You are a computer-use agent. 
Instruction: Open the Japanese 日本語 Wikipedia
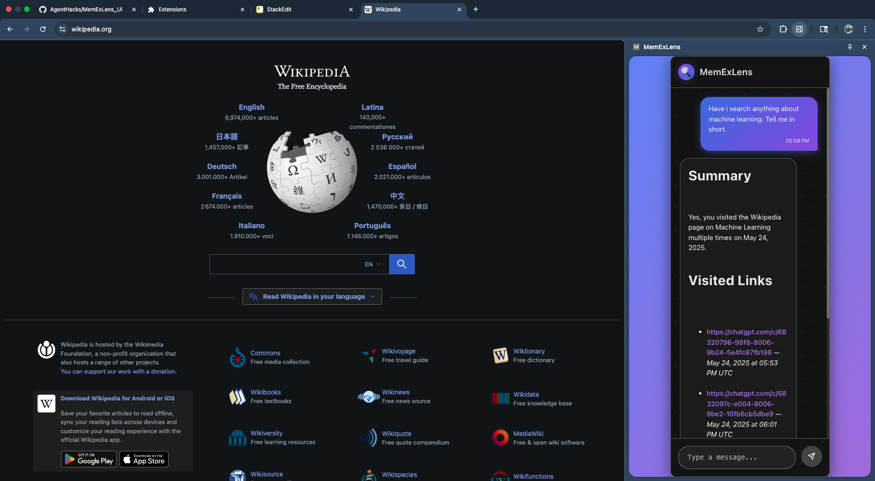[x=227, y=137]
